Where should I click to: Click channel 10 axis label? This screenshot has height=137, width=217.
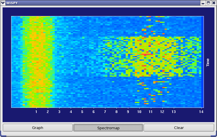[139, 112]
